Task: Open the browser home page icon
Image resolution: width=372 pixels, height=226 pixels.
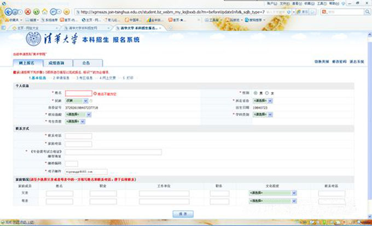Action: (45, 11)
